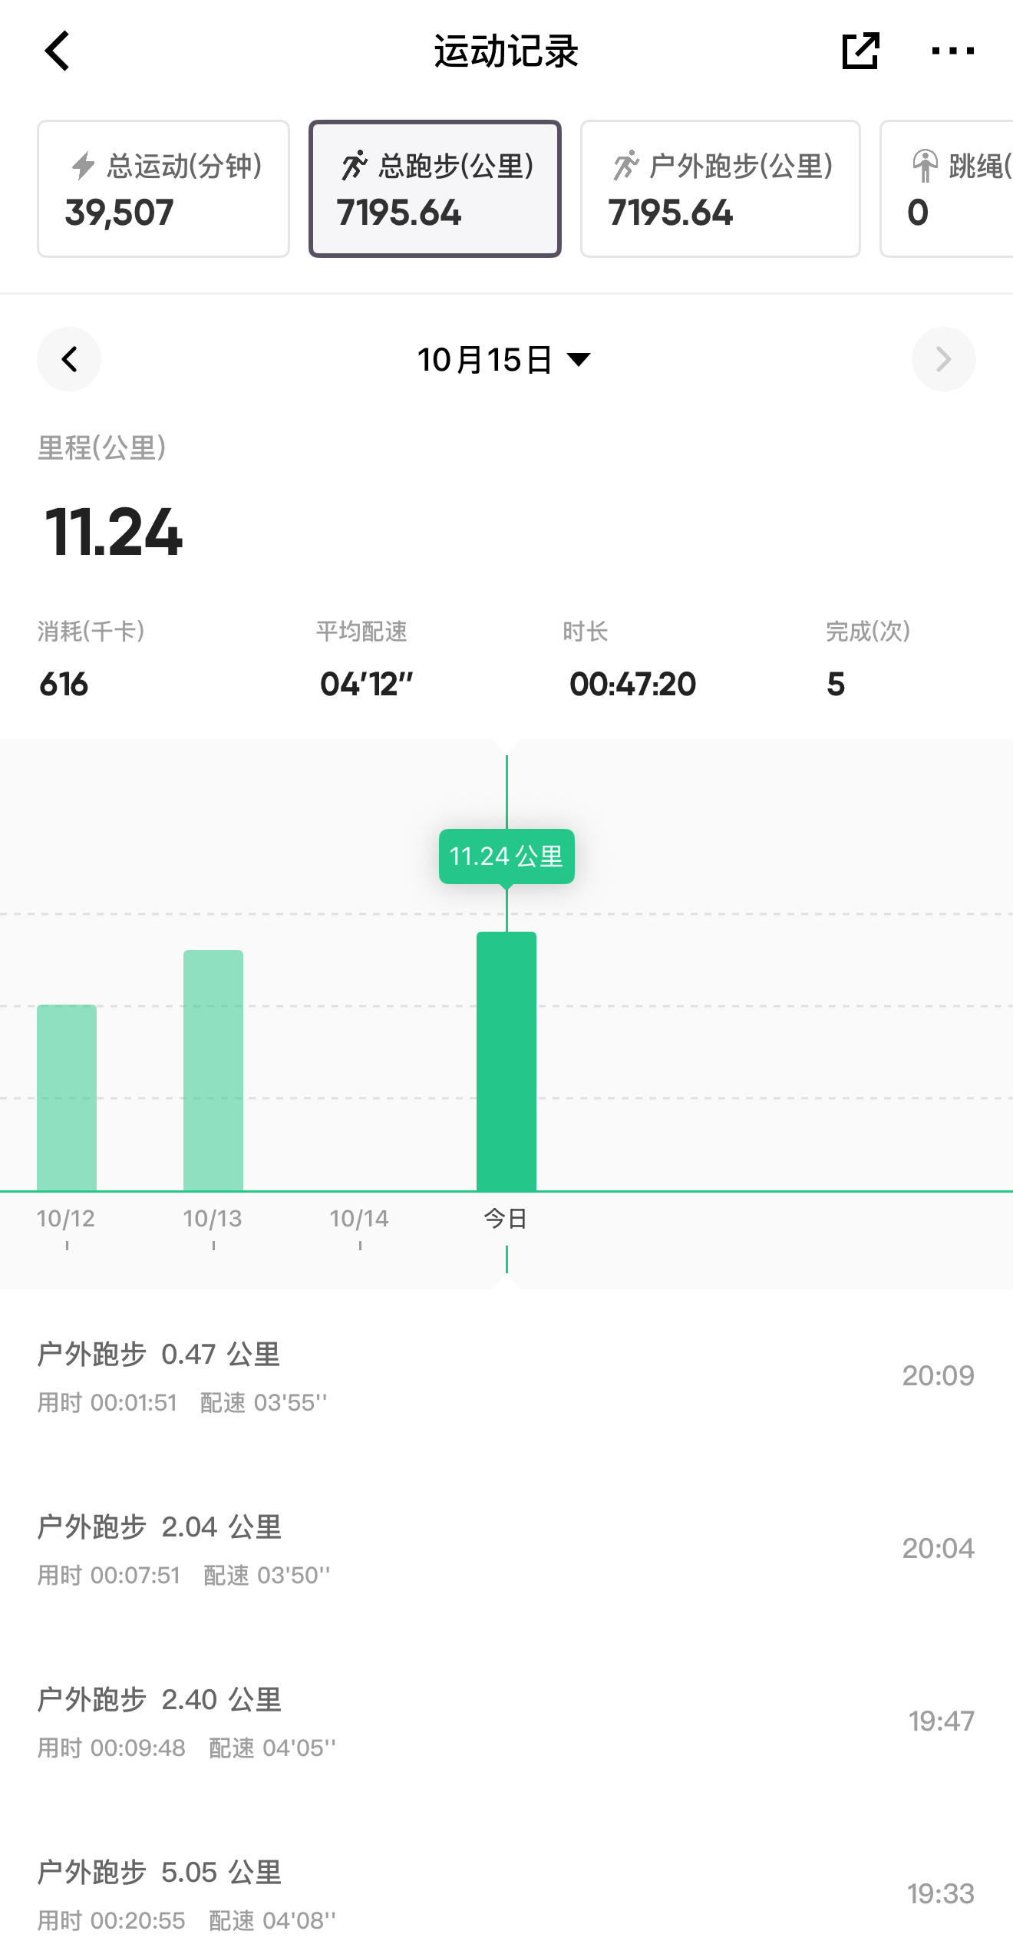Screen dimensions: 1013x1944
Task: Tap the back arrow in header
Action: (x=58, y=51)
